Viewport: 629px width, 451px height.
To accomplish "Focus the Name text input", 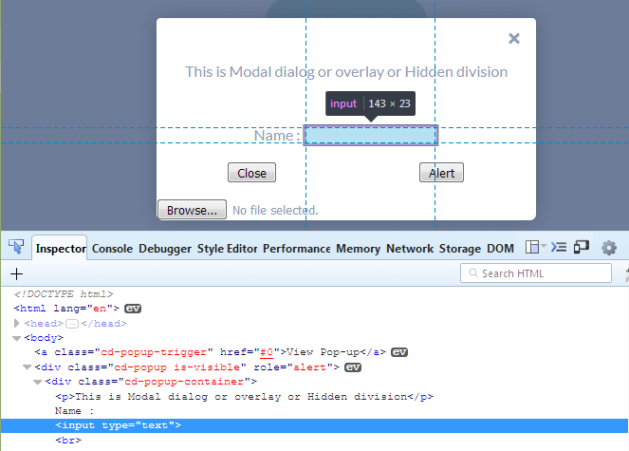I will tap(370, 136).
